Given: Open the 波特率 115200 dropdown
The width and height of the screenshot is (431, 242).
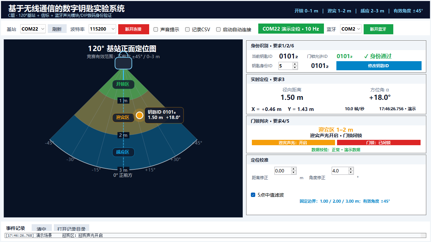Looking at the screenshot, I should coord(102,29).
